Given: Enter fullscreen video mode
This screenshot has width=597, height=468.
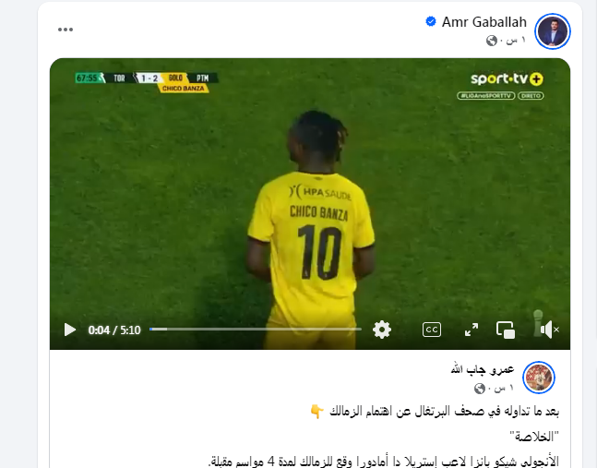Looking at the screenshot, I should tap(472, 330).
